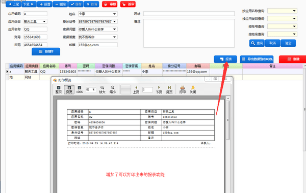Click the 账号 field 155341603
The height and width of the screenshot is (193, 306).
tap(35, 37)
